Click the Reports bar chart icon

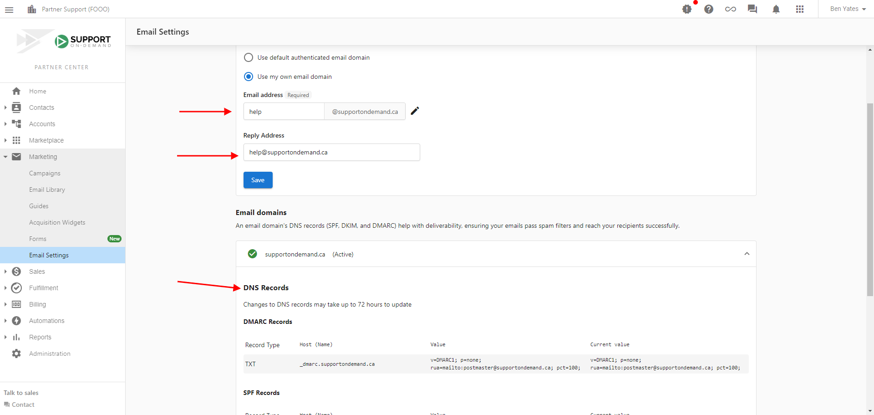coord(16,337)
